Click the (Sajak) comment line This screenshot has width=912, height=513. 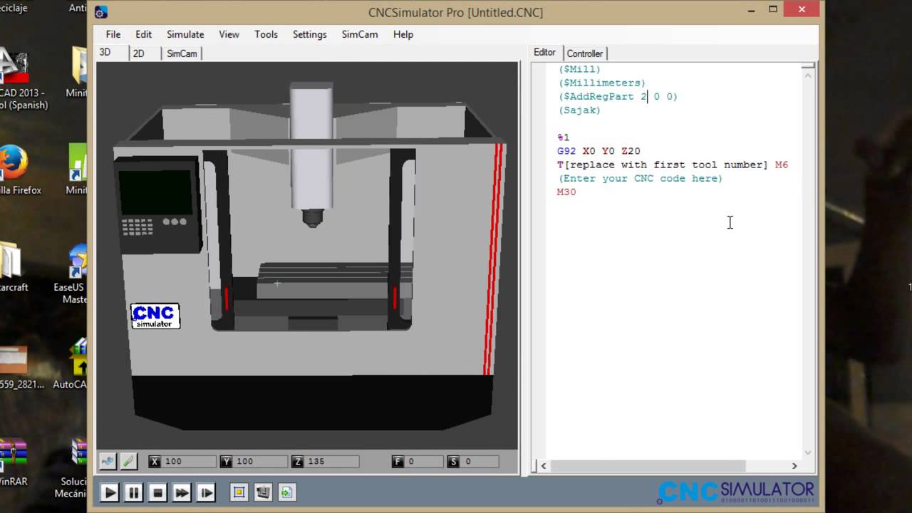pos(579,110)
